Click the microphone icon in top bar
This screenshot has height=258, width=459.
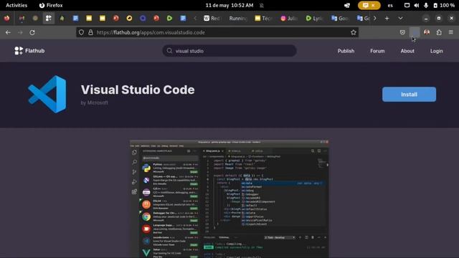click(x=426, y=5)
